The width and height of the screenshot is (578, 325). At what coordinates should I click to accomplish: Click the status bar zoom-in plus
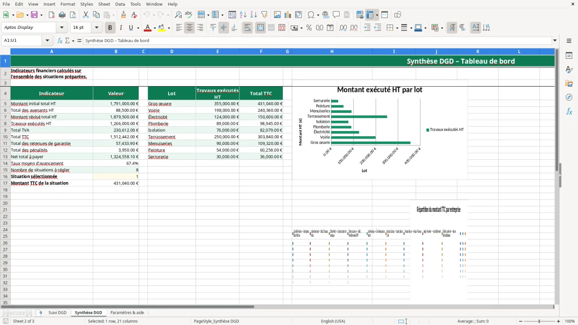click(x=558, y=321)
